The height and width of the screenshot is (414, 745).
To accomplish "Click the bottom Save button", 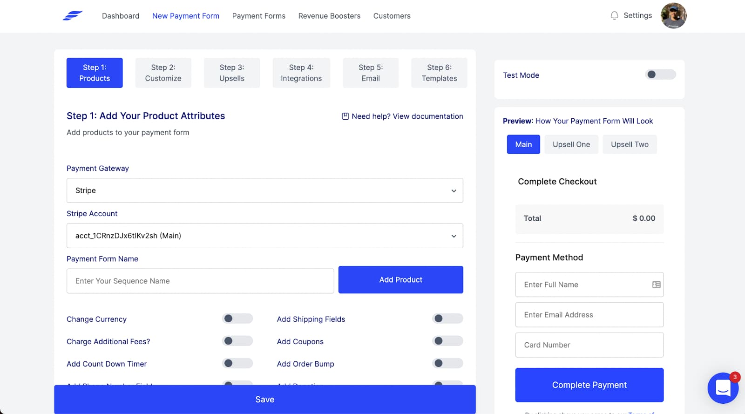I will click(264, 400).
